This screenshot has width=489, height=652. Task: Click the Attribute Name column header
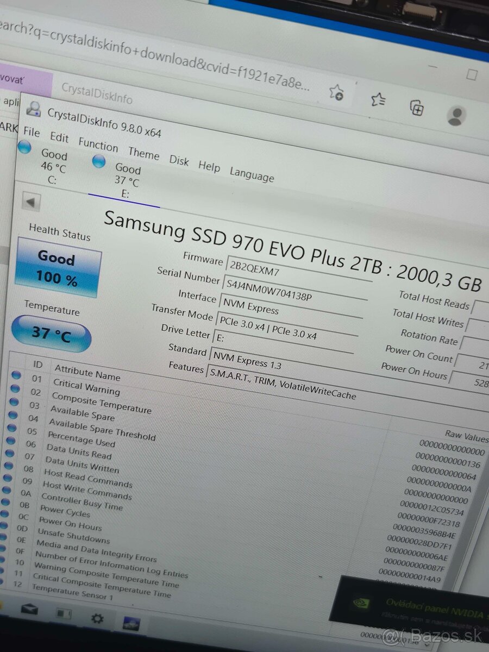click(x=87, y=373)
